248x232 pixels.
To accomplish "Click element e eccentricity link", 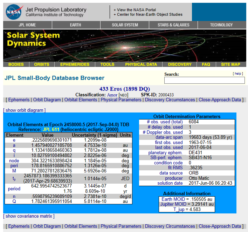I will (x=14, y=140).
